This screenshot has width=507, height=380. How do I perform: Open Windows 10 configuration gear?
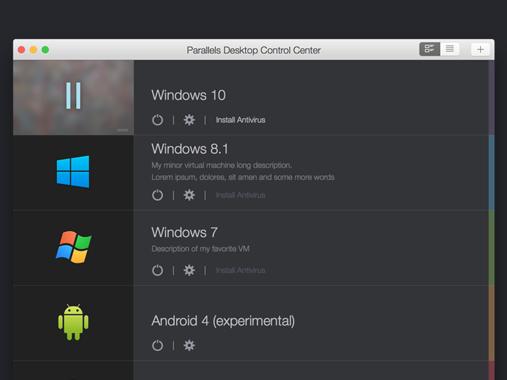pos(189,120)
